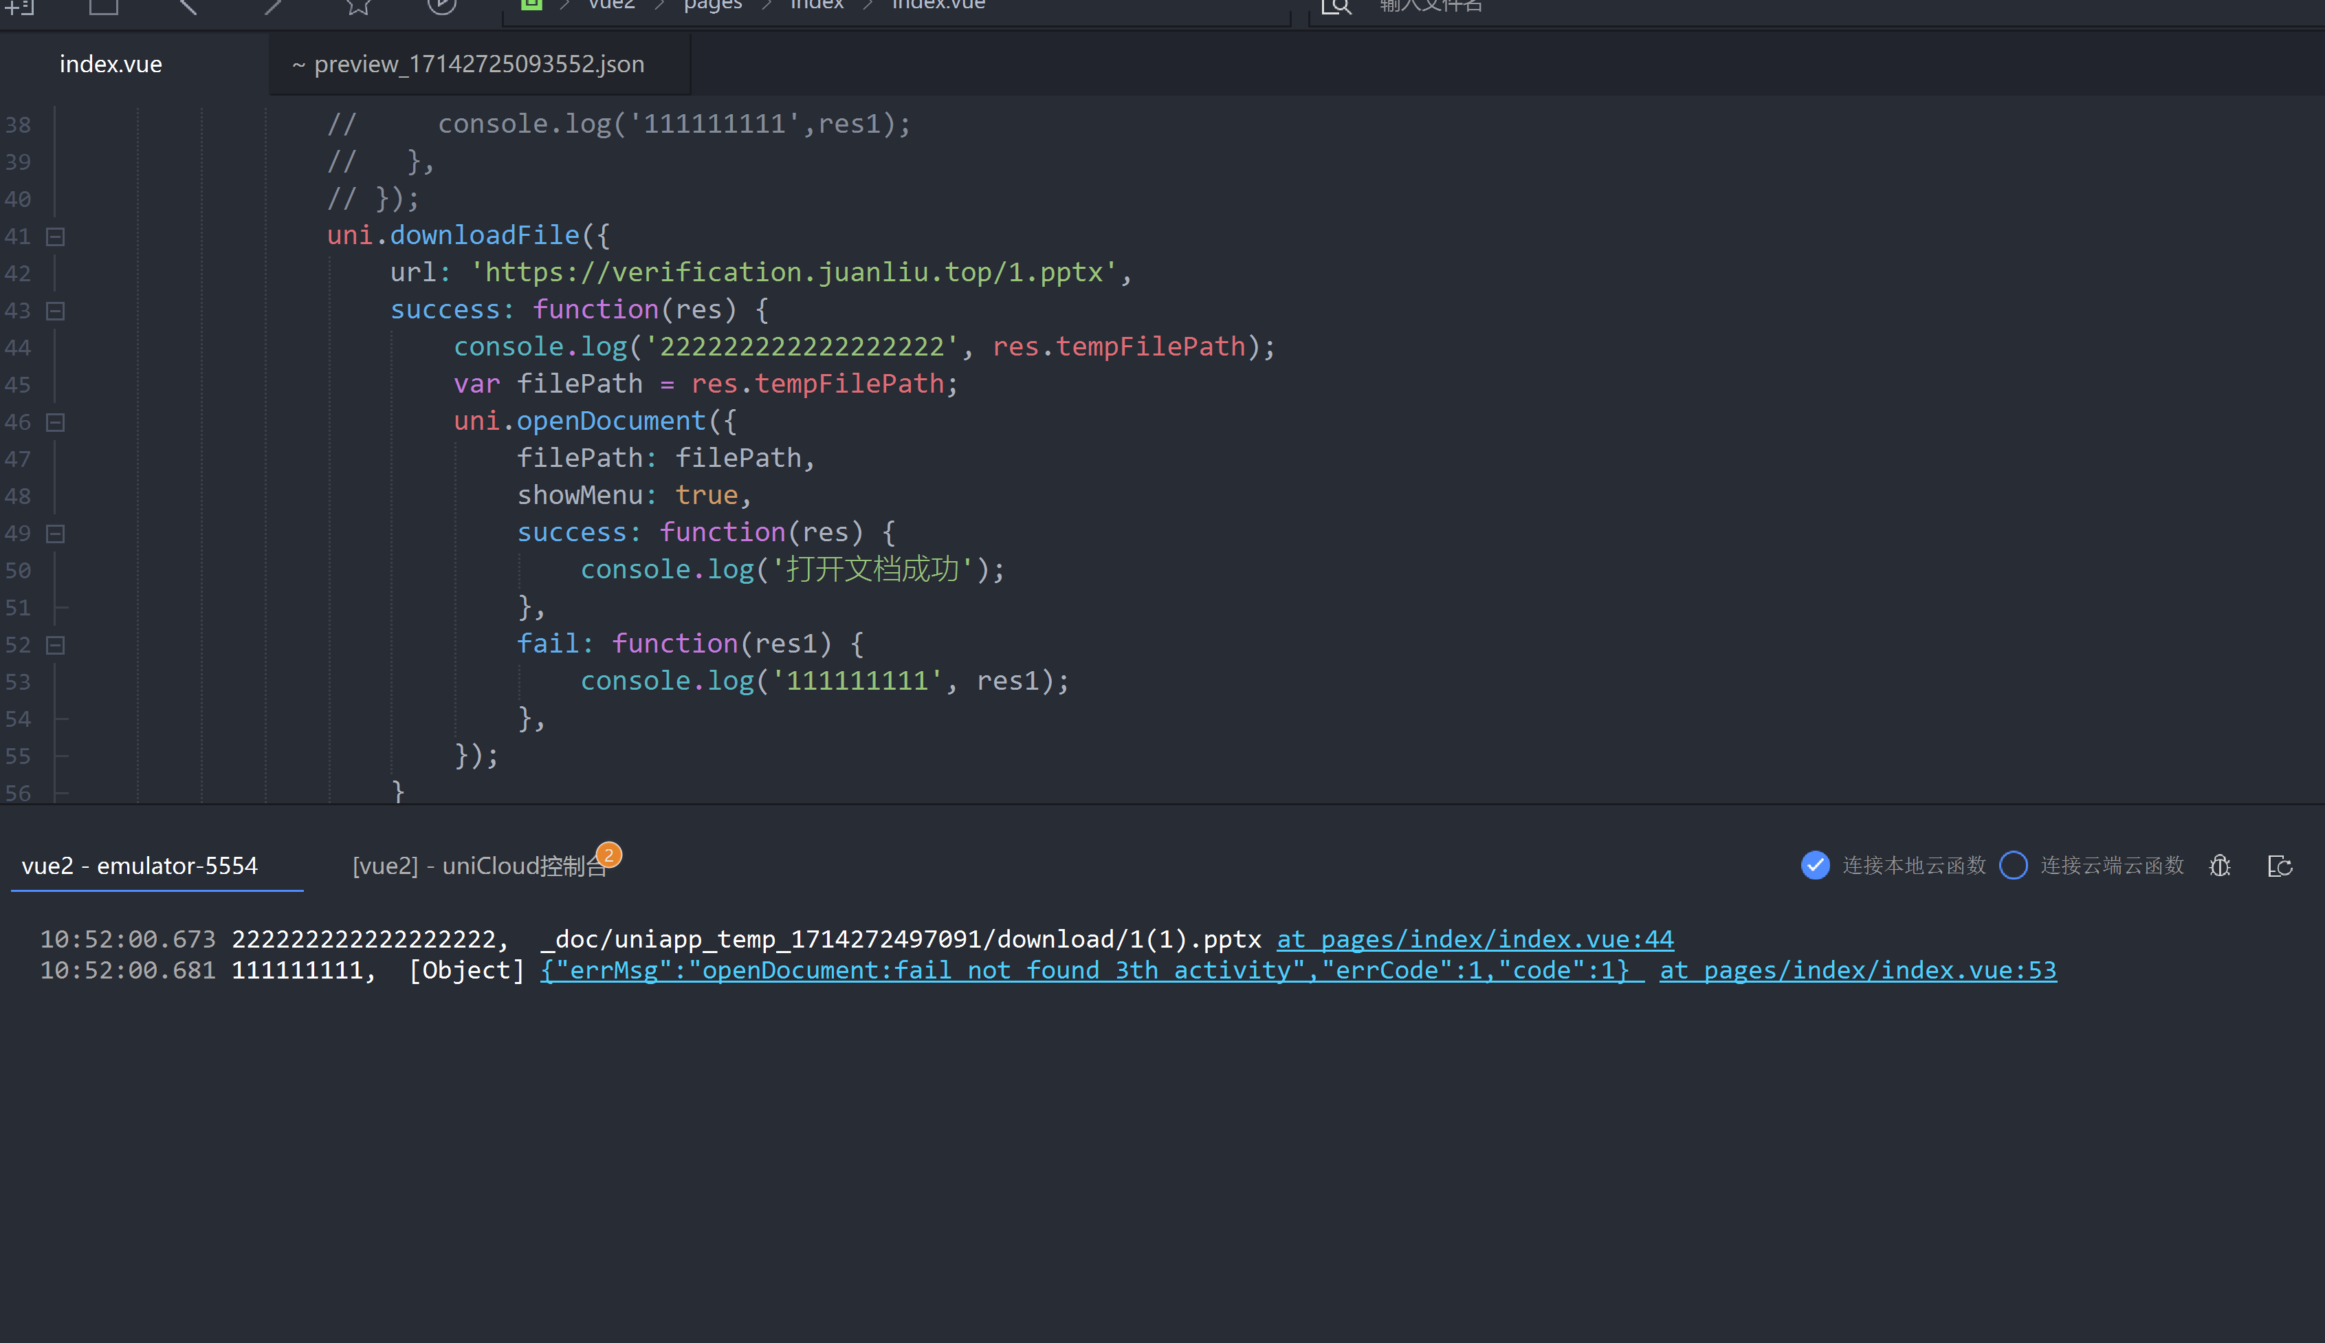Collapse the success function fold at line 43

pyautogui.click(x=55, y=311)
